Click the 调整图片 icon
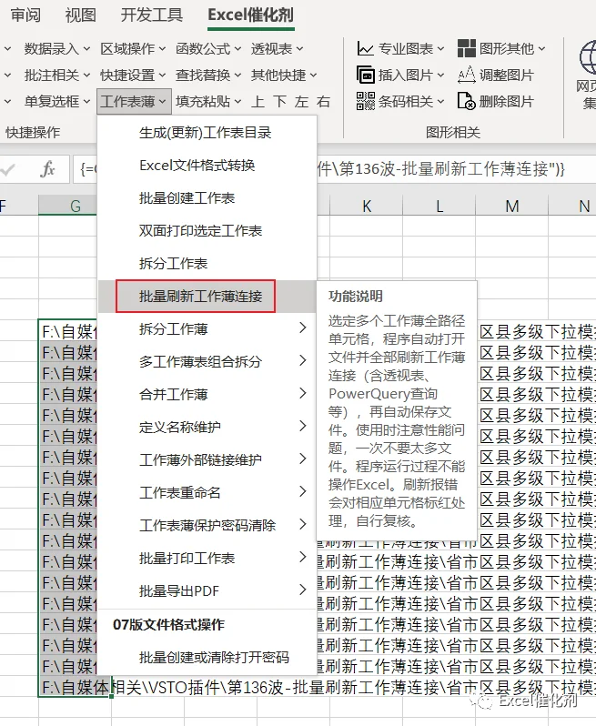This screenshot has width=596, height=726. pos(466,75)
